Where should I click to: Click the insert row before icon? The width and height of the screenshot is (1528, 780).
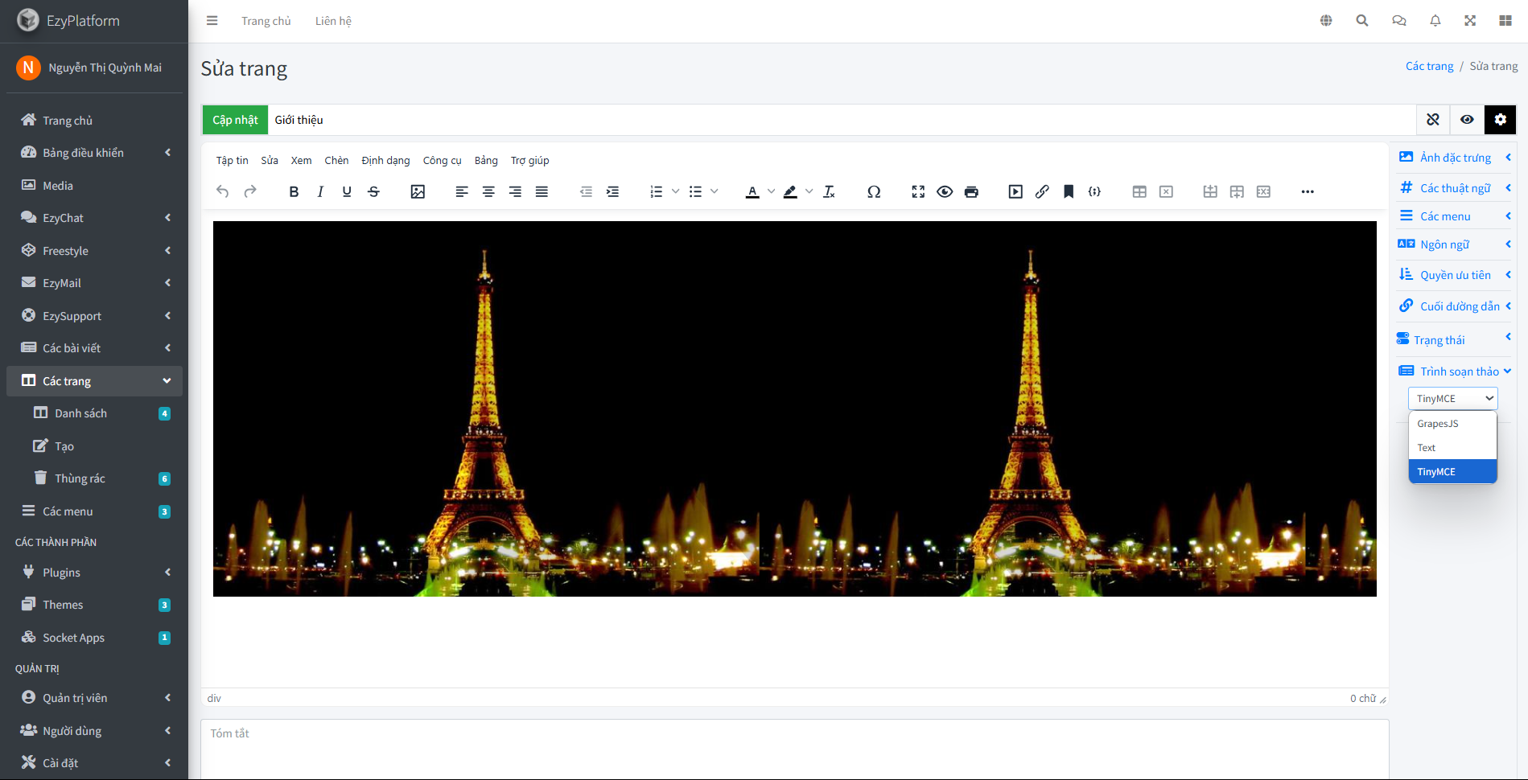1210,191
